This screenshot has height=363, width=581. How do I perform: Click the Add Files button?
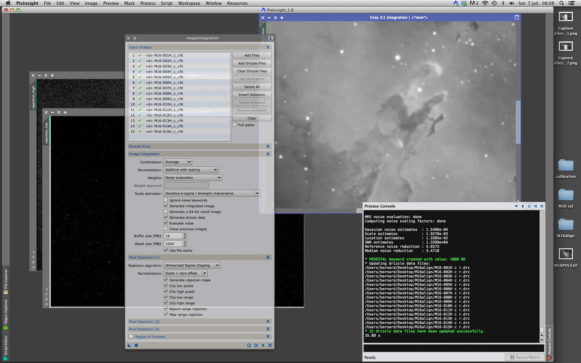[252, 55]
